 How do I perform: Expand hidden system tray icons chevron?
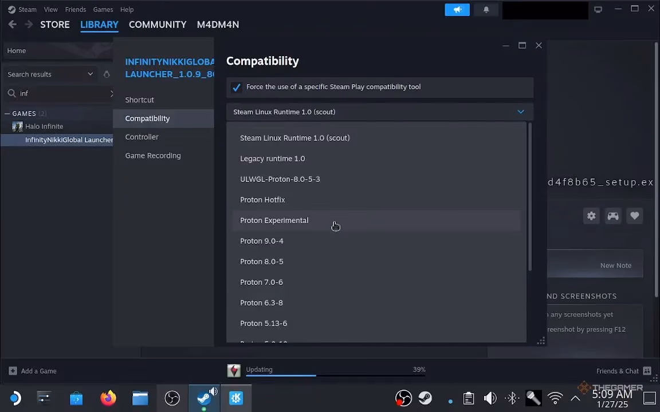(575, 398)
